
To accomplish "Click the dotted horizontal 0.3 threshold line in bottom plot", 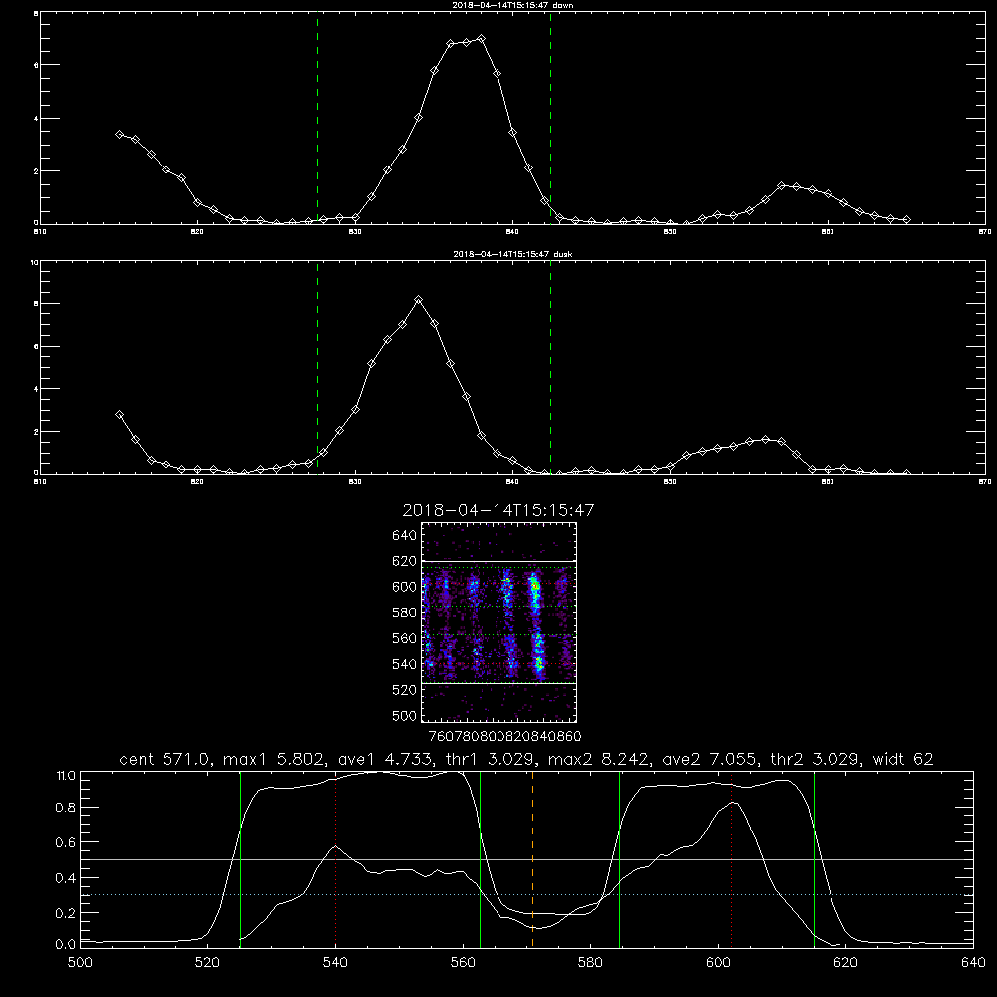I will pyautogui.click(x=526, y=894).
